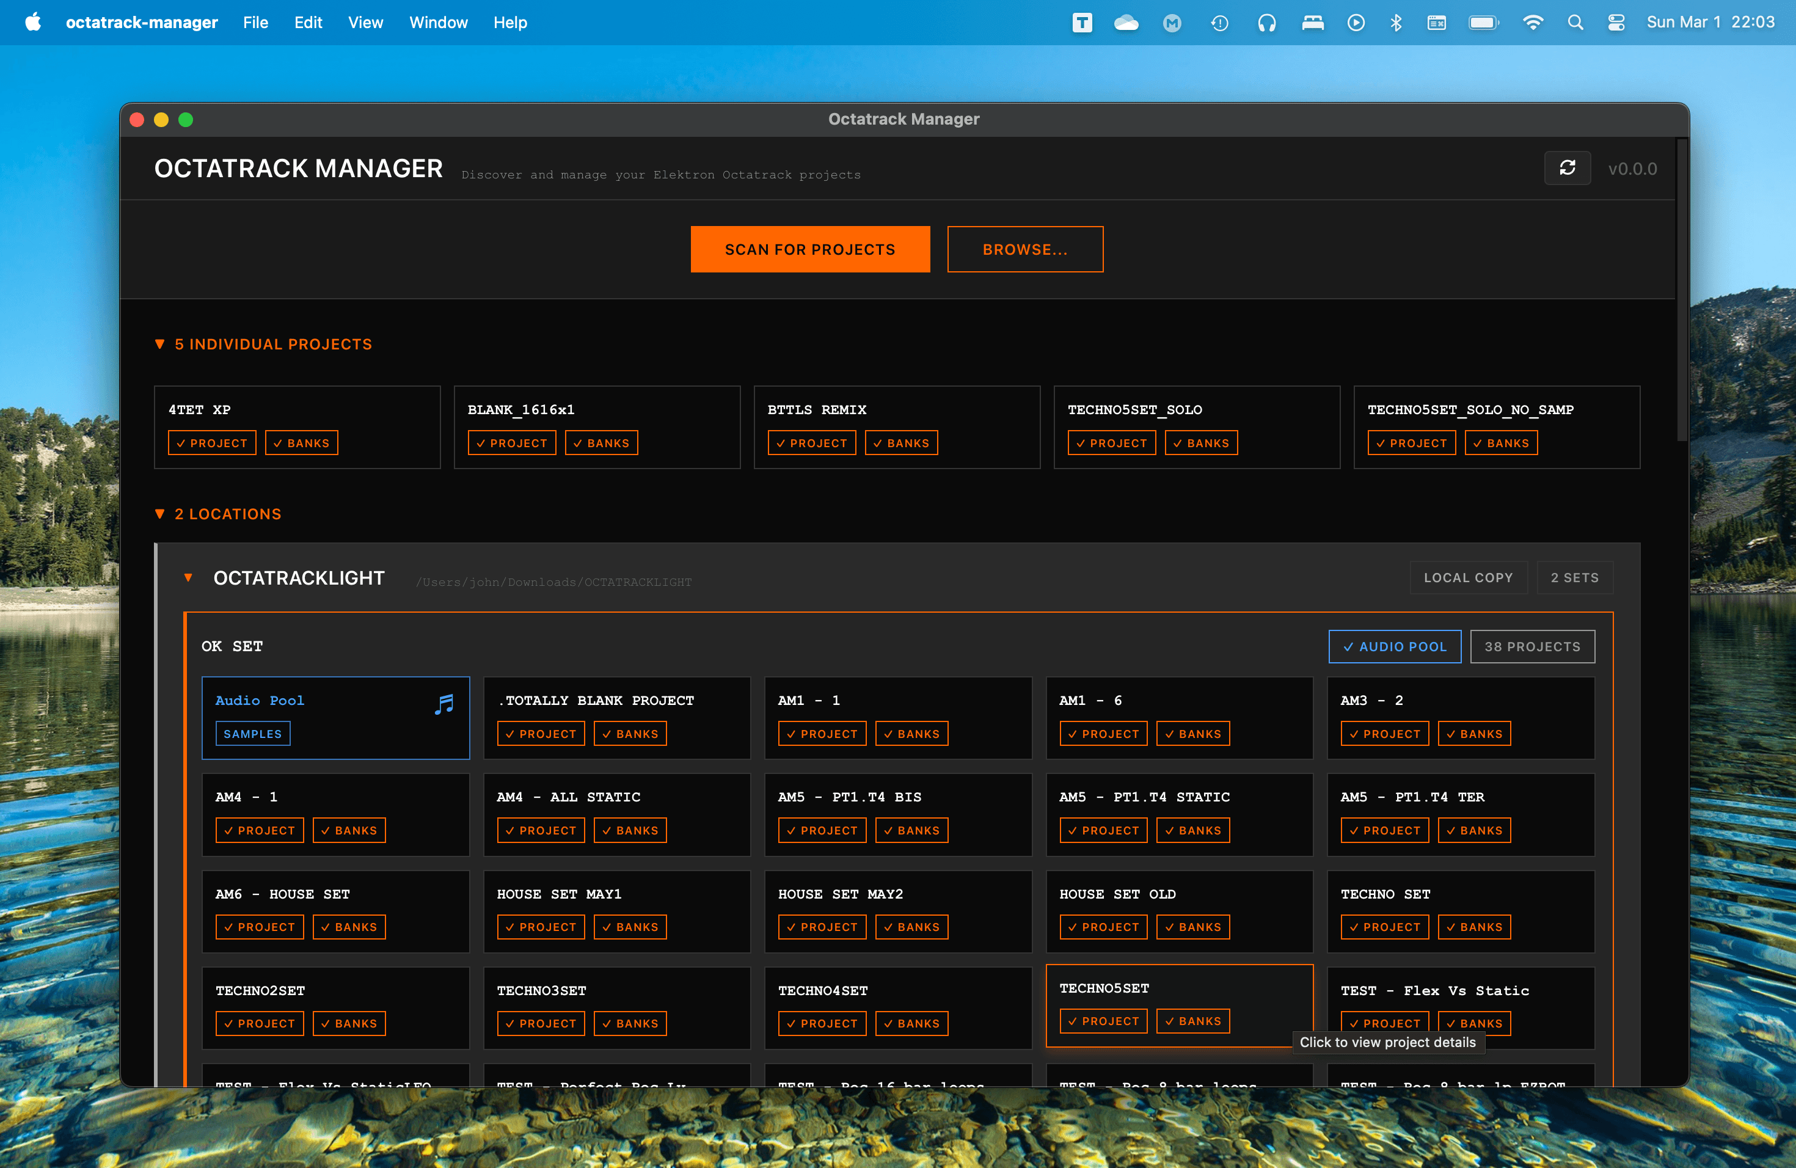Open Spotlight search from the menu bar
The height and width of the screenshot is (1168, 1796).
1575,22
